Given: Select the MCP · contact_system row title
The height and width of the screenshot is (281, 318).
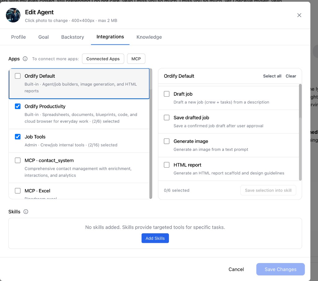Looking at the screenshot, I should pyautogui.click(x=49, y=160).
